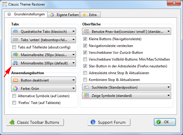Toggle 'Kombiniere Stop & Aktualisieren' checkbox
183x135 pixels.
(86, 80)
